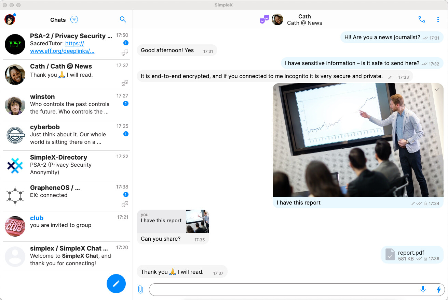Open the SimpleX-Directory chat
This screenshot has height=300, width=448.
66,166
